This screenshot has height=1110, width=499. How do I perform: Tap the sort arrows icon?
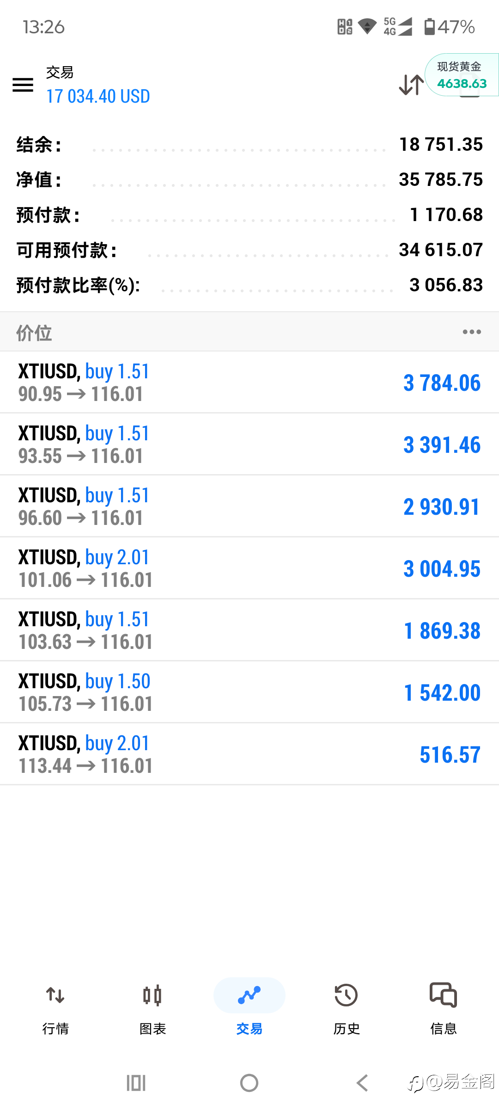pyautogui.click(x=411, y=85)
